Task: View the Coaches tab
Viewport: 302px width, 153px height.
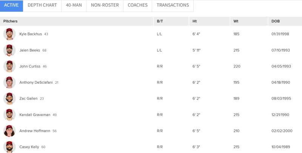Action: pos(137,5)
